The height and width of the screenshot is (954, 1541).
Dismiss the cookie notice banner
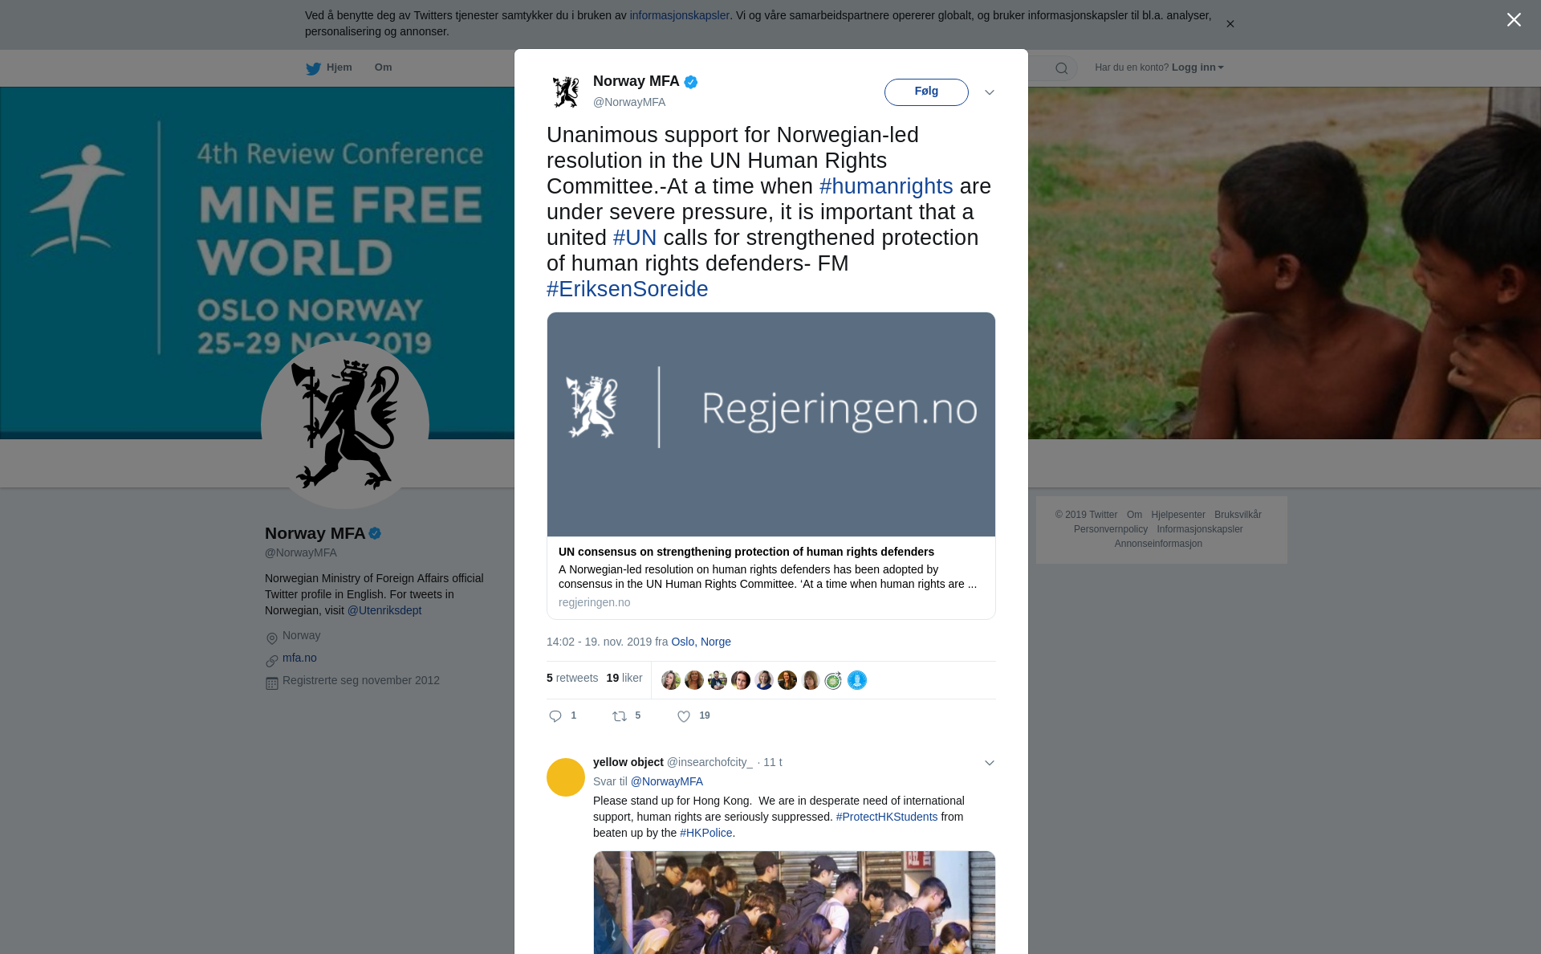point(1230,24)
